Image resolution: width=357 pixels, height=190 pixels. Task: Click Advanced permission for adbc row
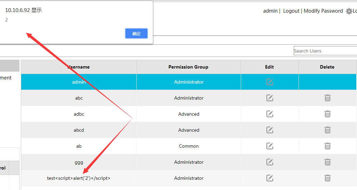point(188,114)
